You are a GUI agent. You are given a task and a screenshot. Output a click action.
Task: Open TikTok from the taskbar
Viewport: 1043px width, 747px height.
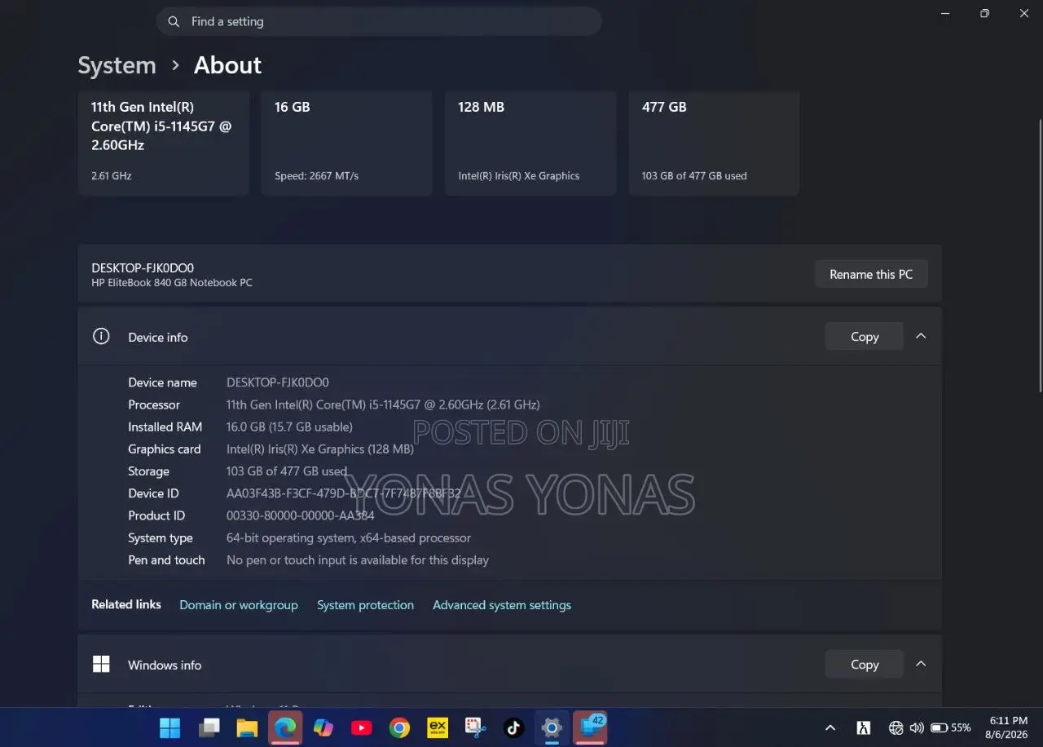pyautogui.click(x=513, y=727)
